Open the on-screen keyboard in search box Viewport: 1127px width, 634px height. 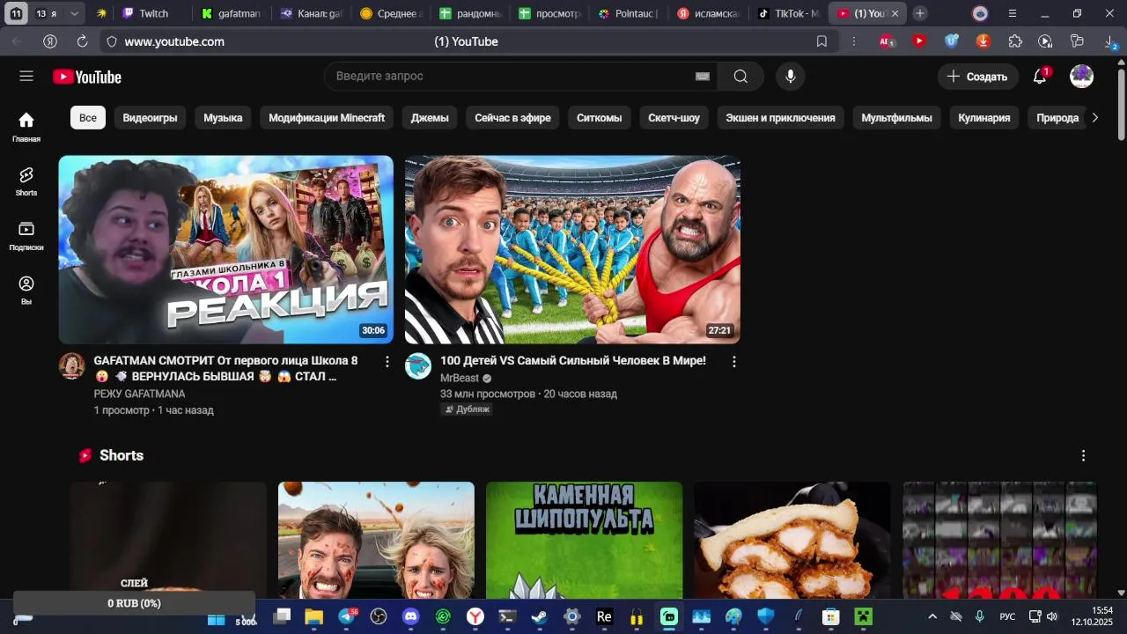[x=703, y=77]
